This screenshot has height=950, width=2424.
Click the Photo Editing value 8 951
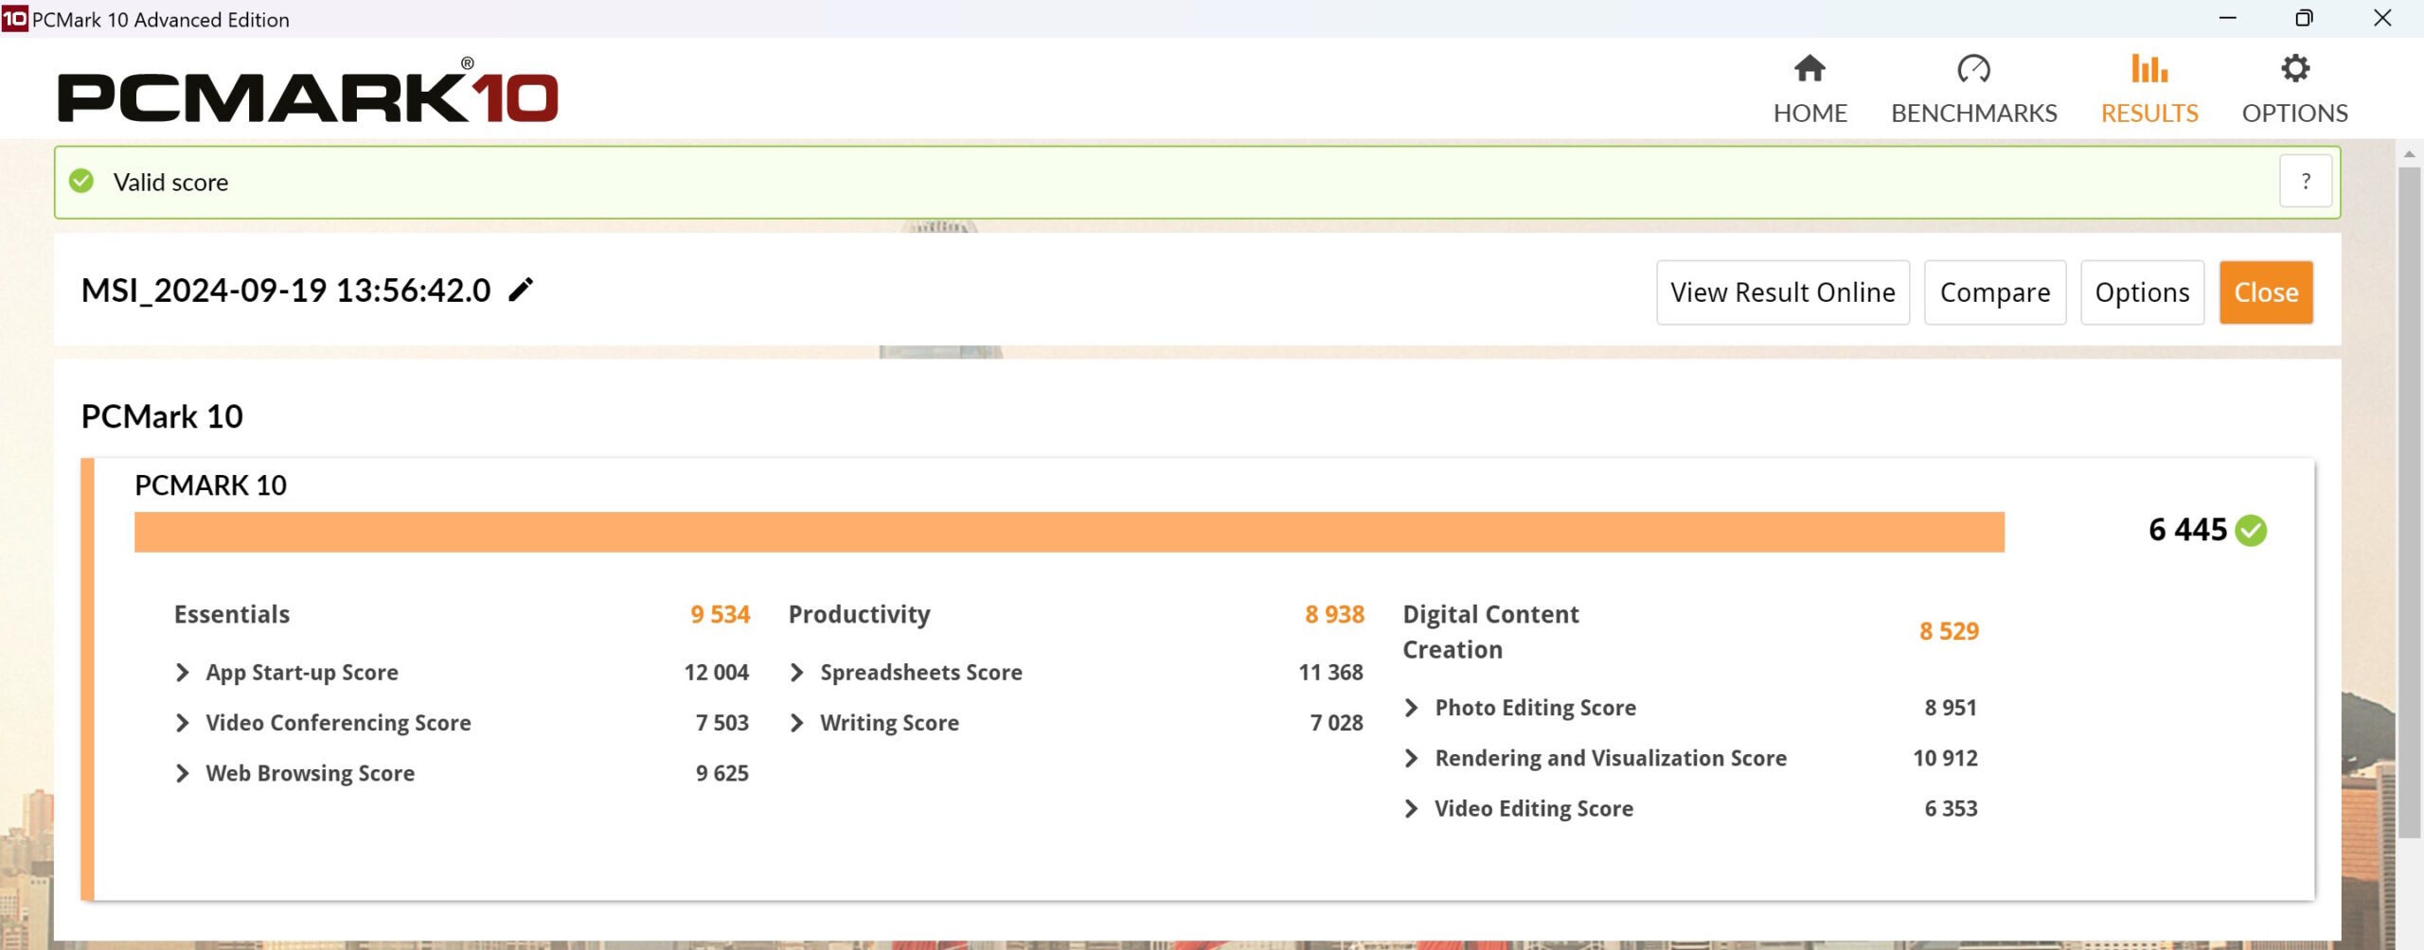[1951, 708]
